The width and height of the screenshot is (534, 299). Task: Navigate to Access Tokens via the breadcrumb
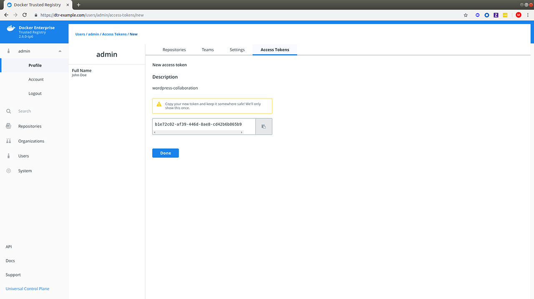[x=114, y=34]
